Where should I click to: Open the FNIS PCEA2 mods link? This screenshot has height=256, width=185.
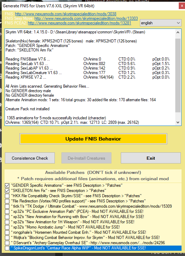coord(79,23)
